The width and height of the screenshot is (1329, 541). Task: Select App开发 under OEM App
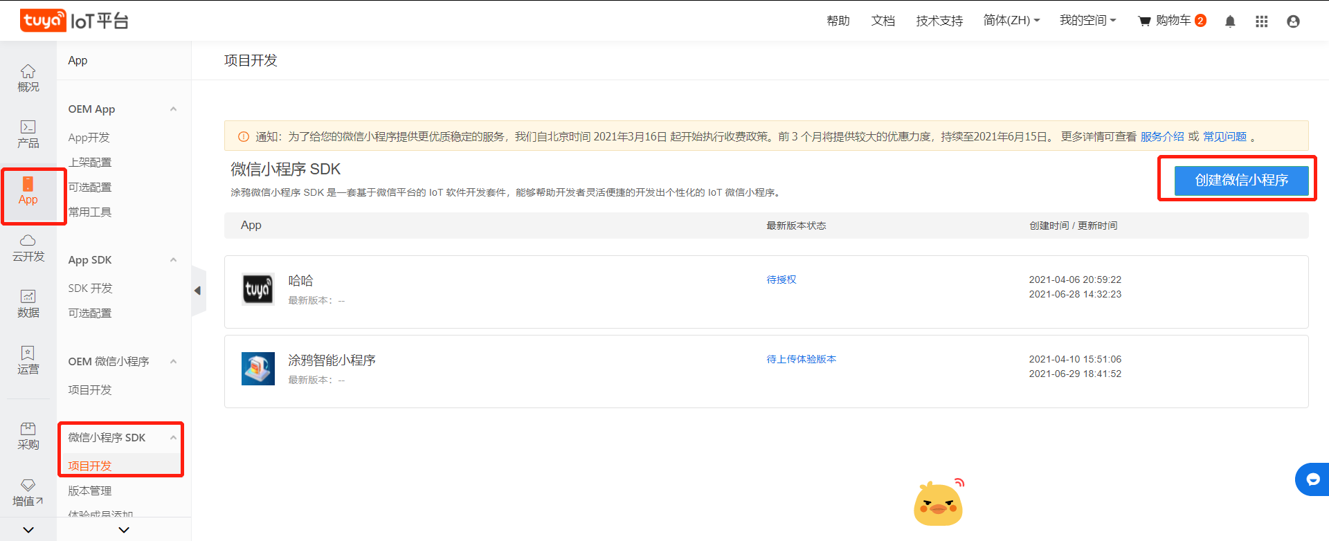point(89,138)
